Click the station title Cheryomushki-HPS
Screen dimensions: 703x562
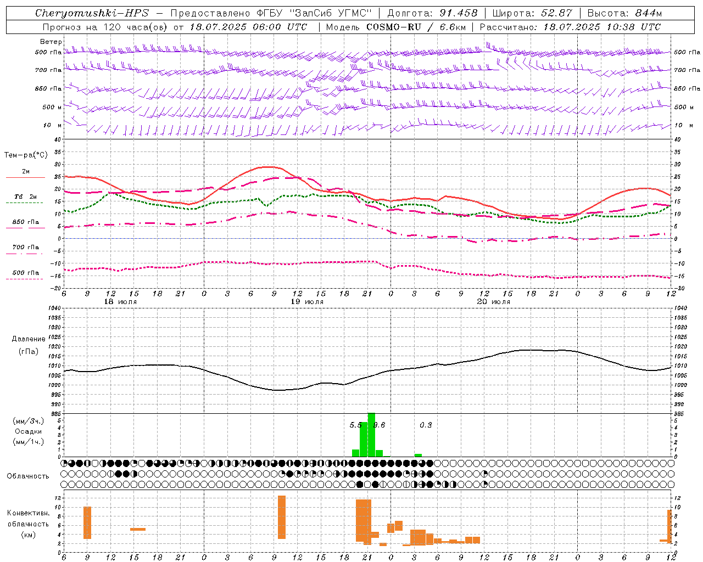coord(92,13)
